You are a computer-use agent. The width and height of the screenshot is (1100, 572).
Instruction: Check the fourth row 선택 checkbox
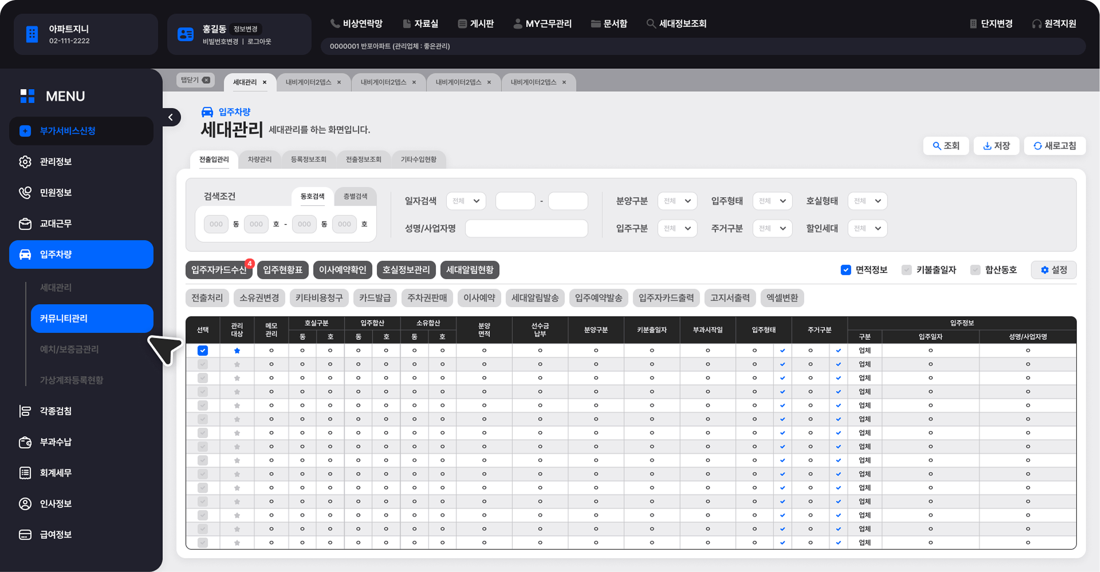tap(203, 392)
